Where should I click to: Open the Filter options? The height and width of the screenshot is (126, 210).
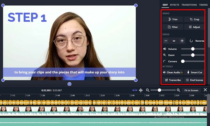pyautogui.click(x=173, y=27)
